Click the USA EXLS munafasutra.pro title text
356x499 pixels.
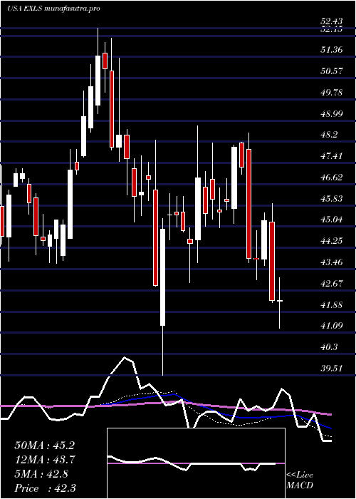tap(53, 9)
